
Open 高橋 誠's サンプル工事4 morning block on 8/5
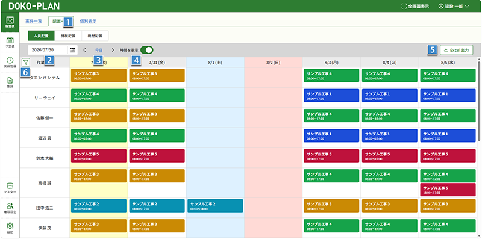pos(448,176)
